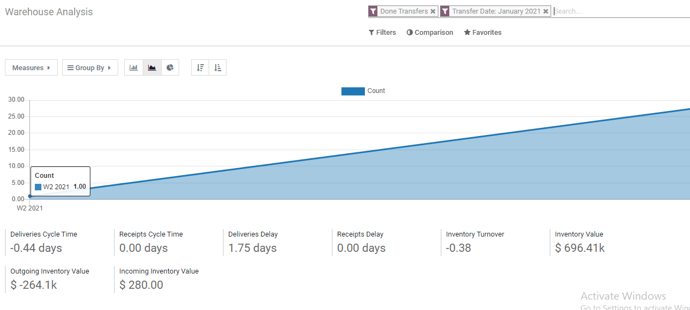Click the $ 280.00 incoming value

click(x=142, y=285)
